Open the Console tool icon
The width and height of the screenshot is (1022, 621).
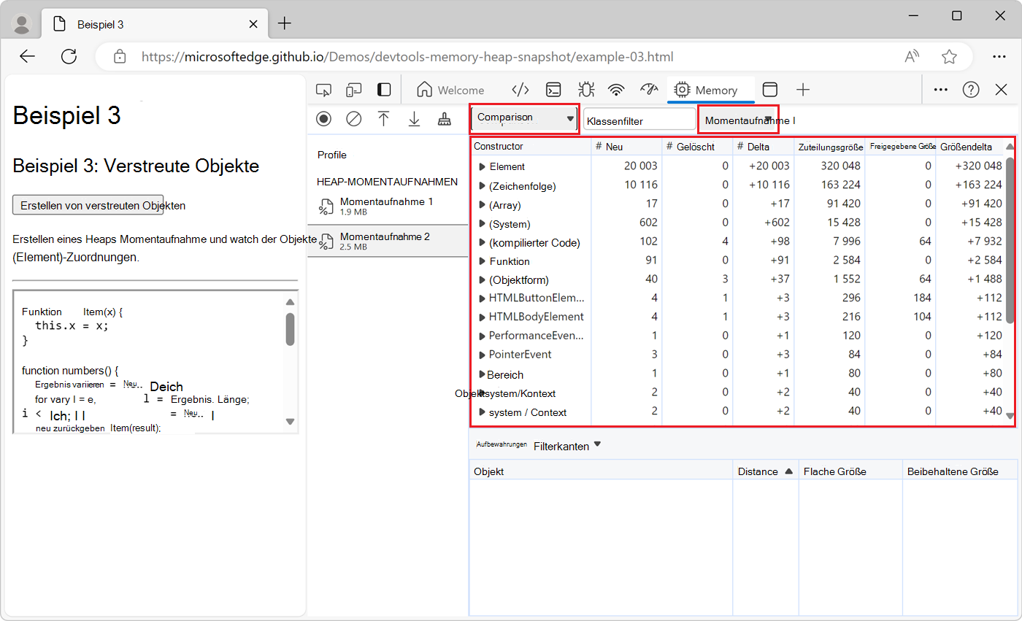555,90
